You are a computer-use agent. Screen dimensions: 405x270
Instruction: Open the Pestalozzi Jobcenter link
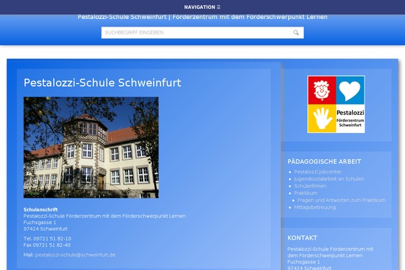tap(318, 172)
